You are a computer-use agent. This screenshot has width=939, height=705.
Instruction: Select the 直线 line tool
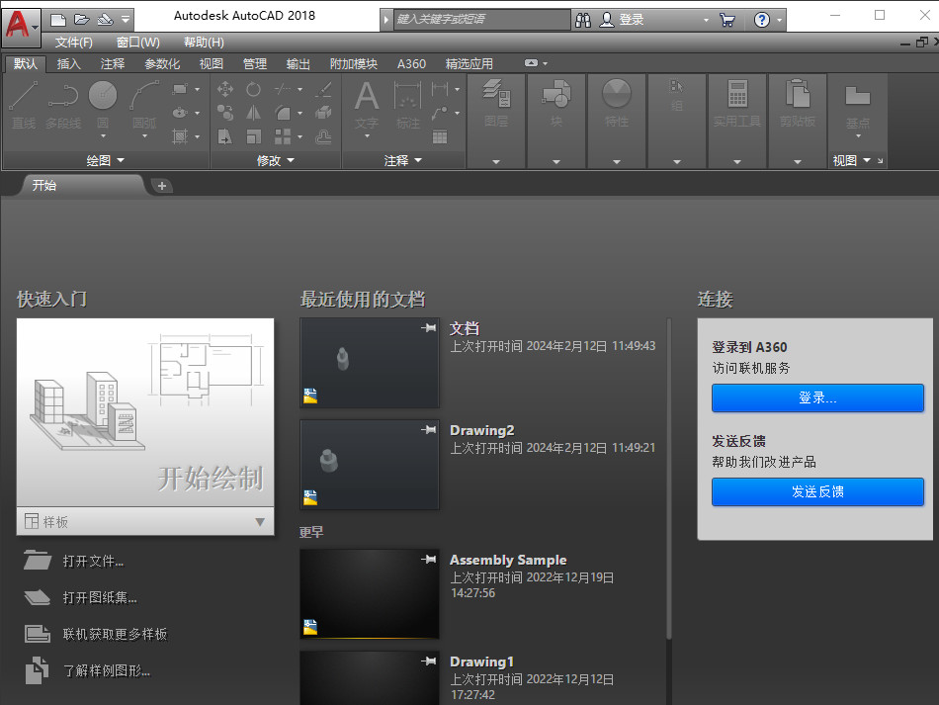point(24,106)
